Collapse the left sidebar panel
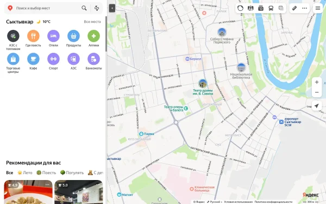This screenshot has height=204, width=326. [112, 8]
